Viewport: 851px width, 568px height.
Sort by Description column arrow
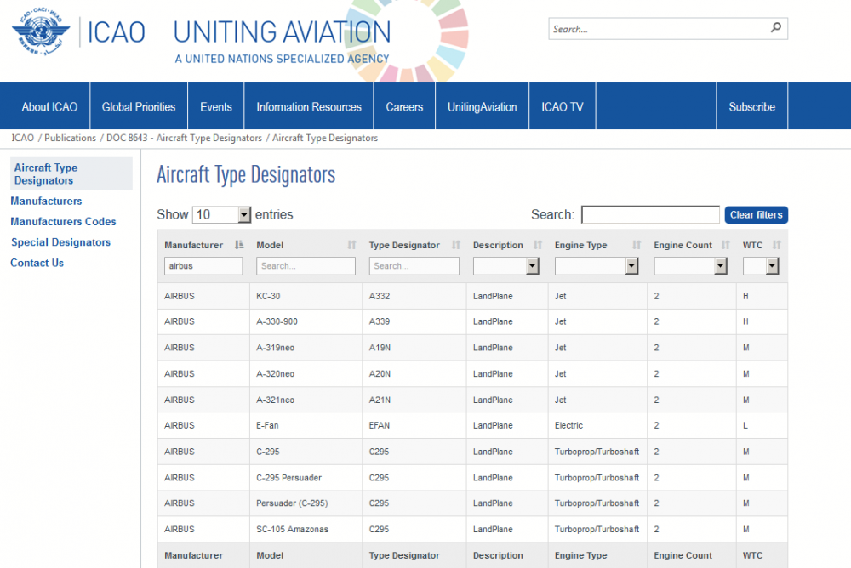pos(537,245)
